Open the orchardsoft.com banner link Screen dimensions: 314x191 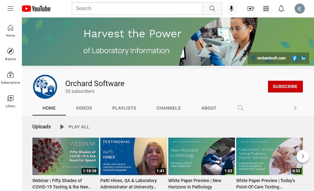(269, 58)
